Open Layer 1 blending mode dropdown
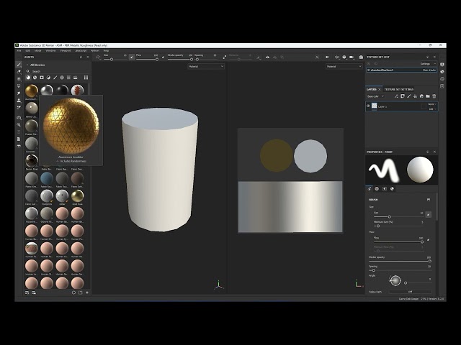 pos(432,104)
